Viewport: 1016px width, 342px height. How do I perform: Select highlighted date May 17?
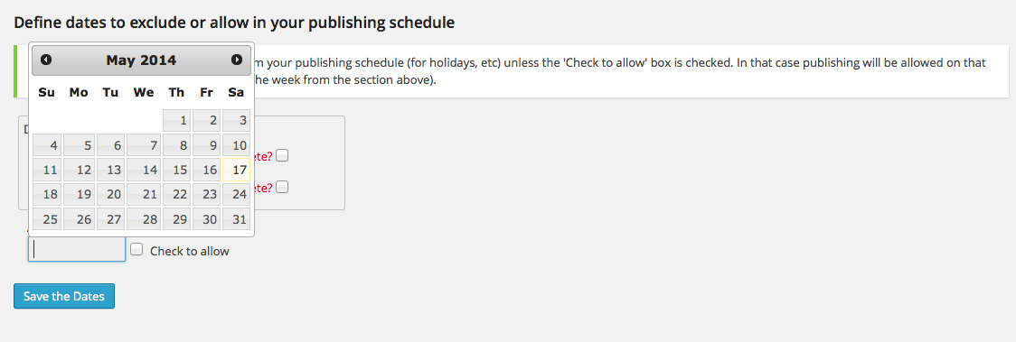click(236, 170)
